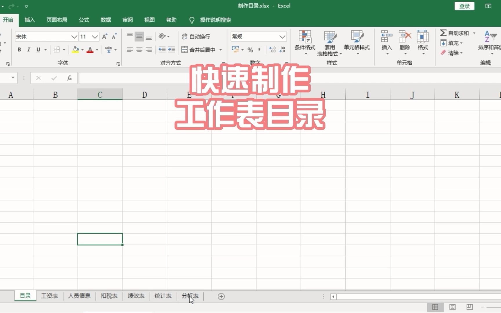This screenshot has width=501, height=313.
Task: Apply center alignment from the ribbon
Action: [139, 50]
